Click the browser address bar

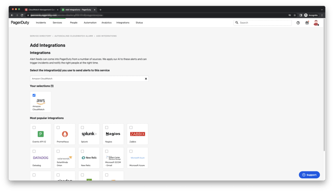click(x=156, y=15)
